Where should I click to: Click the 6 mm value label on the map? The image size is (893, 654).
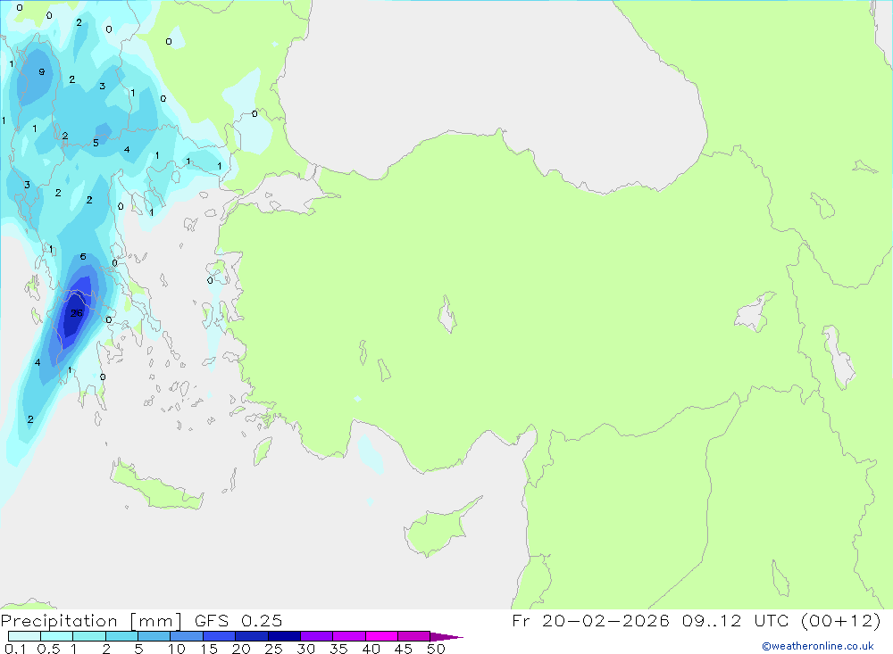coord(83,257)
